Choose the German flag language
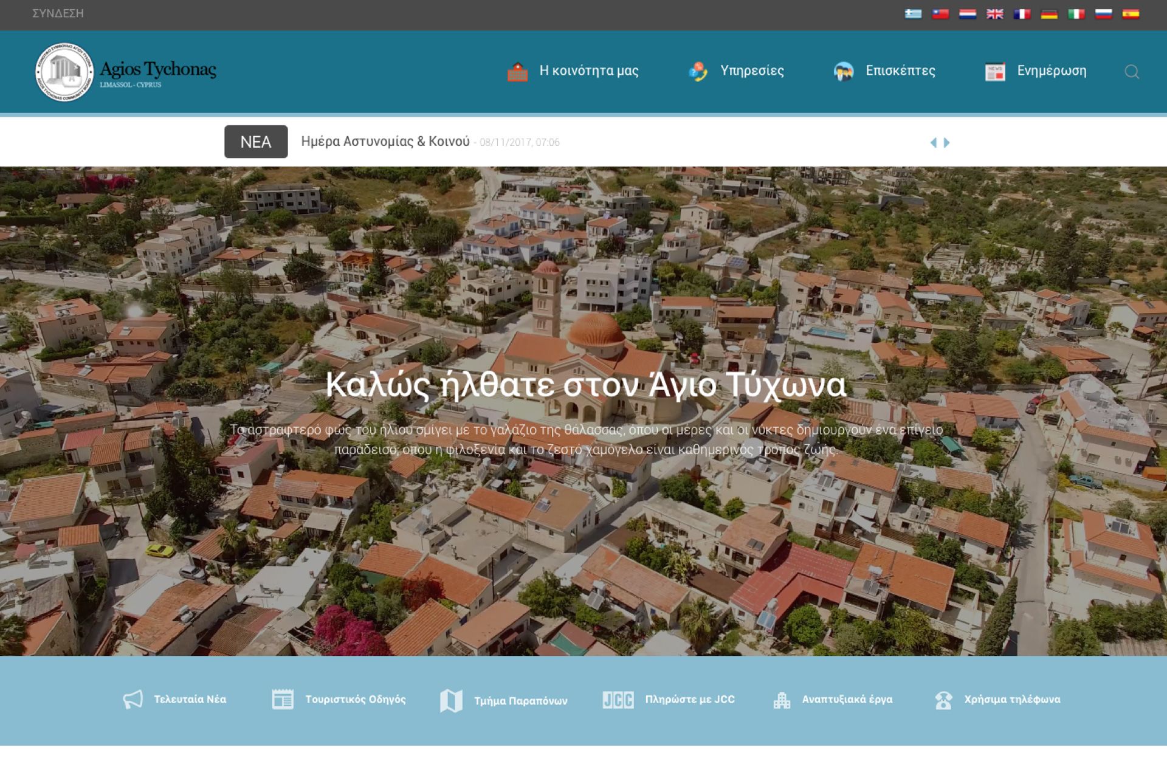Viewport: 1167px width, 778px height. (1049, 14)
